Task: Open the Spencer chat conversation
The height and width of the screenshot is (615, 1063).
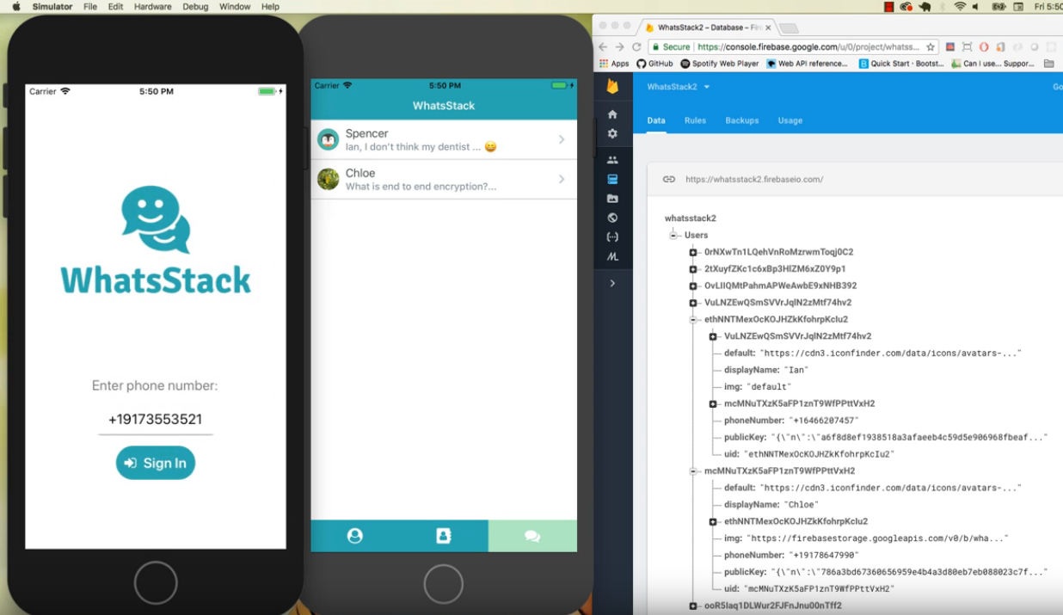Action: pyautogui.click(x=444, y=139)
